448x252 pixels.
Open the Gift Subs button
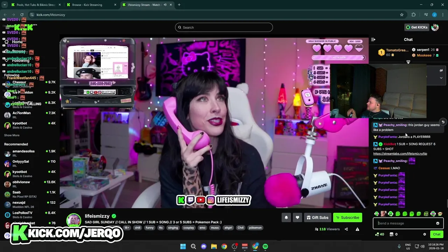click(317, 218)
